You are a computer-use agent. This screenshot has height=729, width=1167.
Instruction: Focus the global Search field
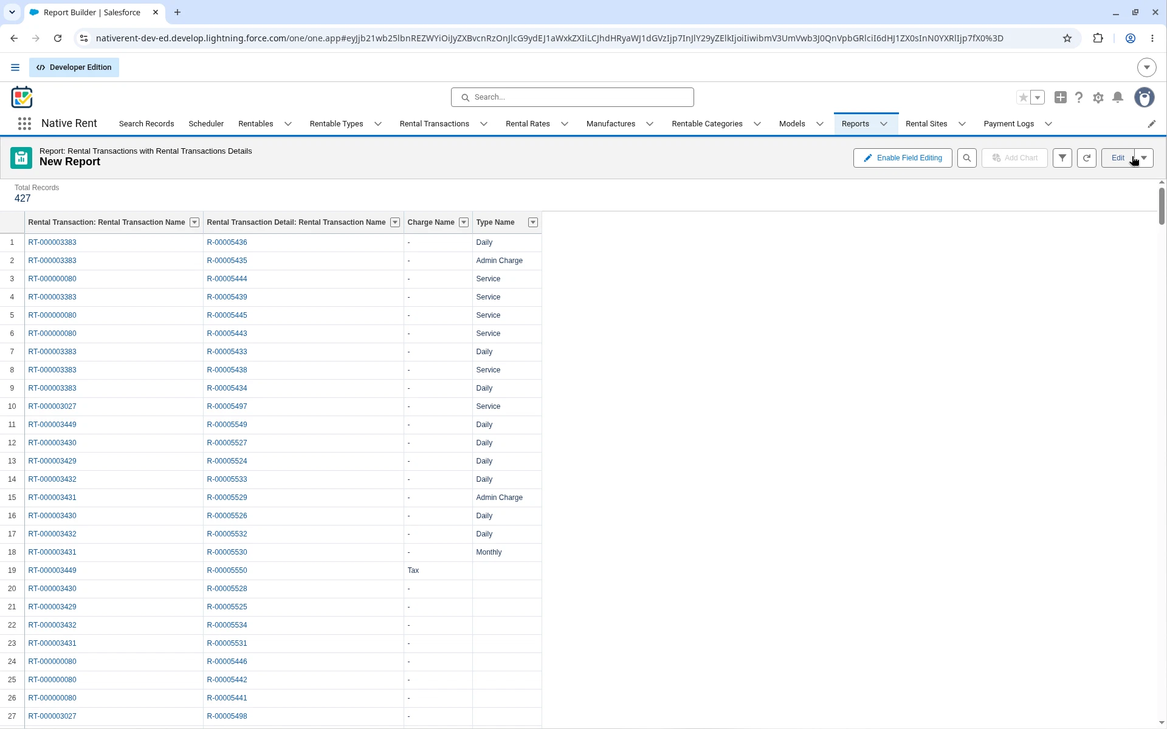pos(572,97)
